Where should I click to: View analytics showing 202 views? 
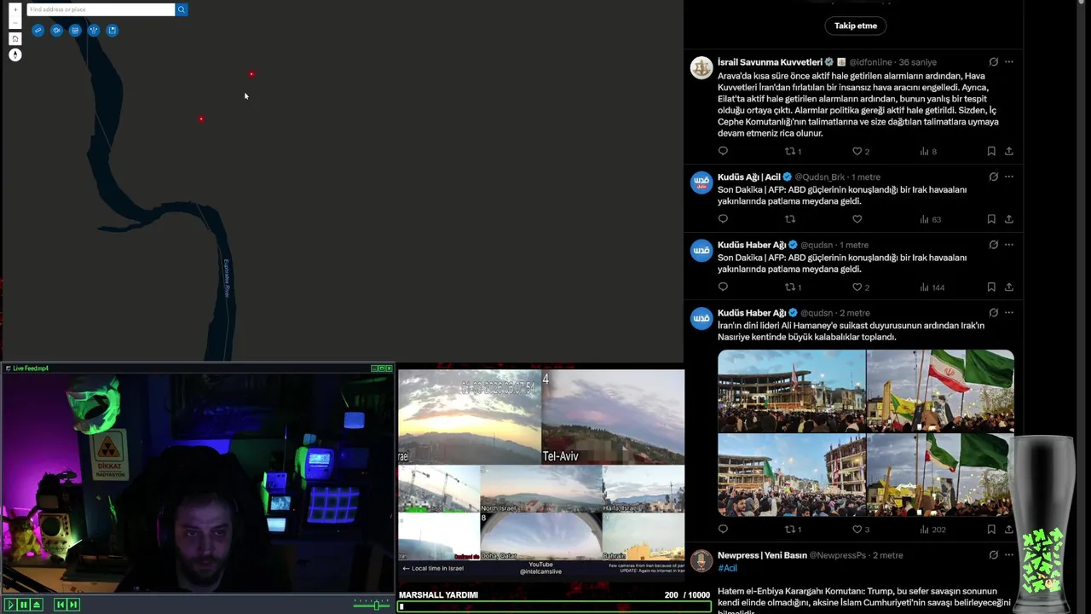[932, 530]
